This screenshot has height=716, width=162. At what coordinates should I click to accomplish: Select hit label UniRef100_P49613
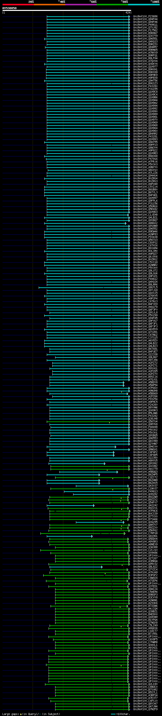[x=145, y=491]
